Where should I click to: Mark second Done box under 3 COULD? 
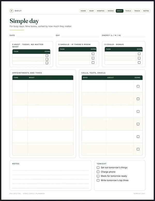point(139,58)
